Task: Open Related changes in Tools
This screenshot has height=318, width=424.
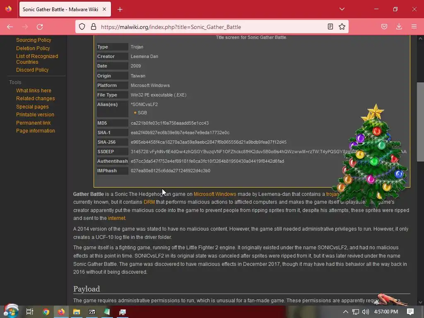Action: point(36,99)
